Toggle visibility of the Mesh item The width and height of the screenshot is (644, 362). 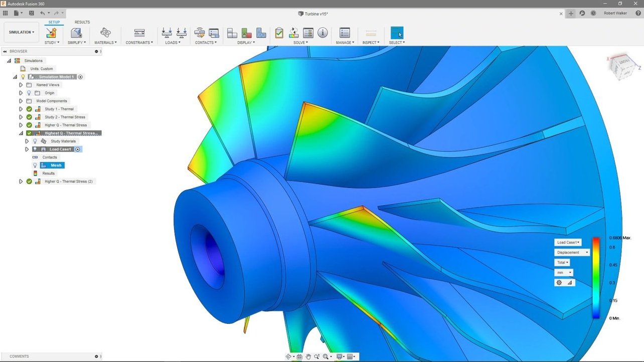pyautogui.click(x=35, y=165)
